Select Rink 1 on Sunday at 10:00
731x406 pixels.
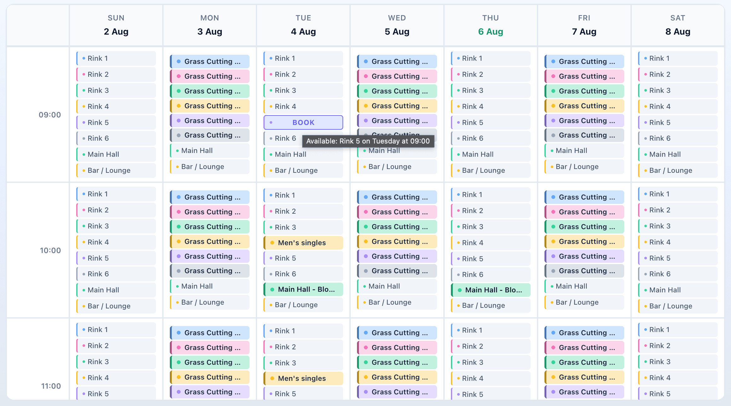pos(116,194)
